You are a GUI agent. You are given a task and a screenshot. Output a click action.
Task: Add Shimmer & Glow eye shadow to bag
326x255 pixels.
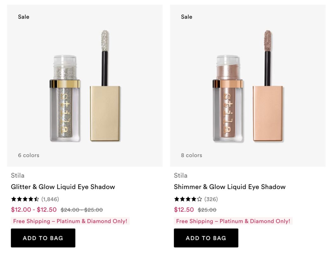click(x=206, y=238)
